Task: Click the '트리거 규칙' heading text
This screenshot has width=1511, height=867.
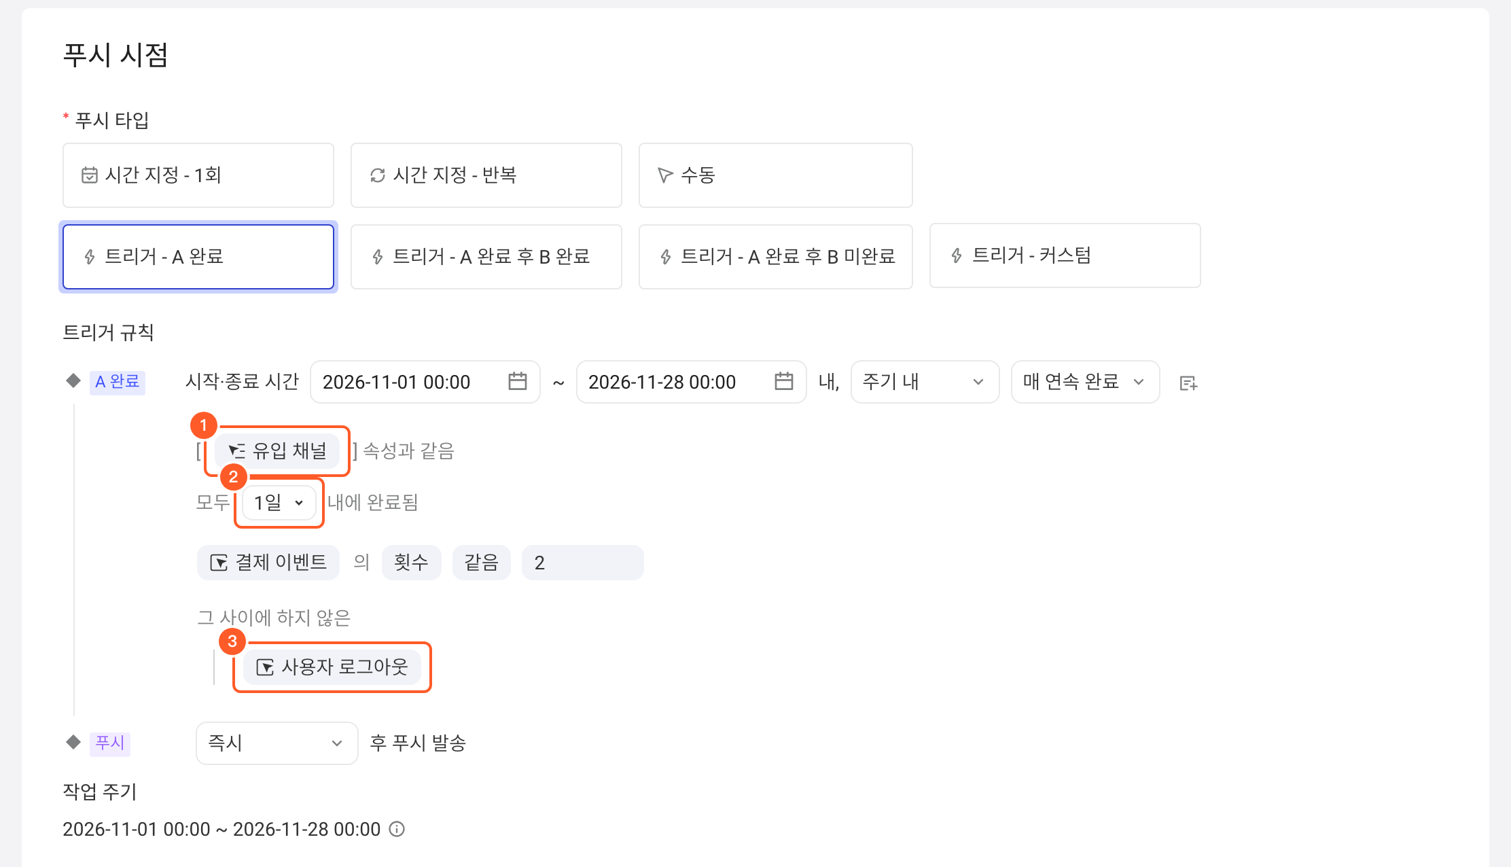Action: [x=109, y=333]
